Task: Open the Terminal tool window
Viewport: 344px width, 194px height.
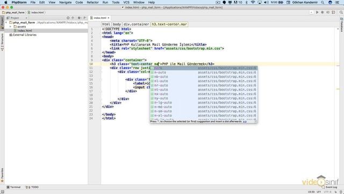Action: pos(13,187)
